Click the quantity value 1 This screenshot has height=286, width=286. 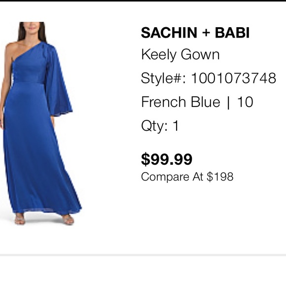[176, 126]
